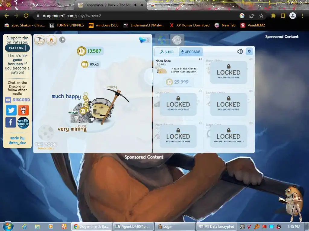Go forward in browser
The width and height of the screenshot is (309, 231).
tap(16, 16)
